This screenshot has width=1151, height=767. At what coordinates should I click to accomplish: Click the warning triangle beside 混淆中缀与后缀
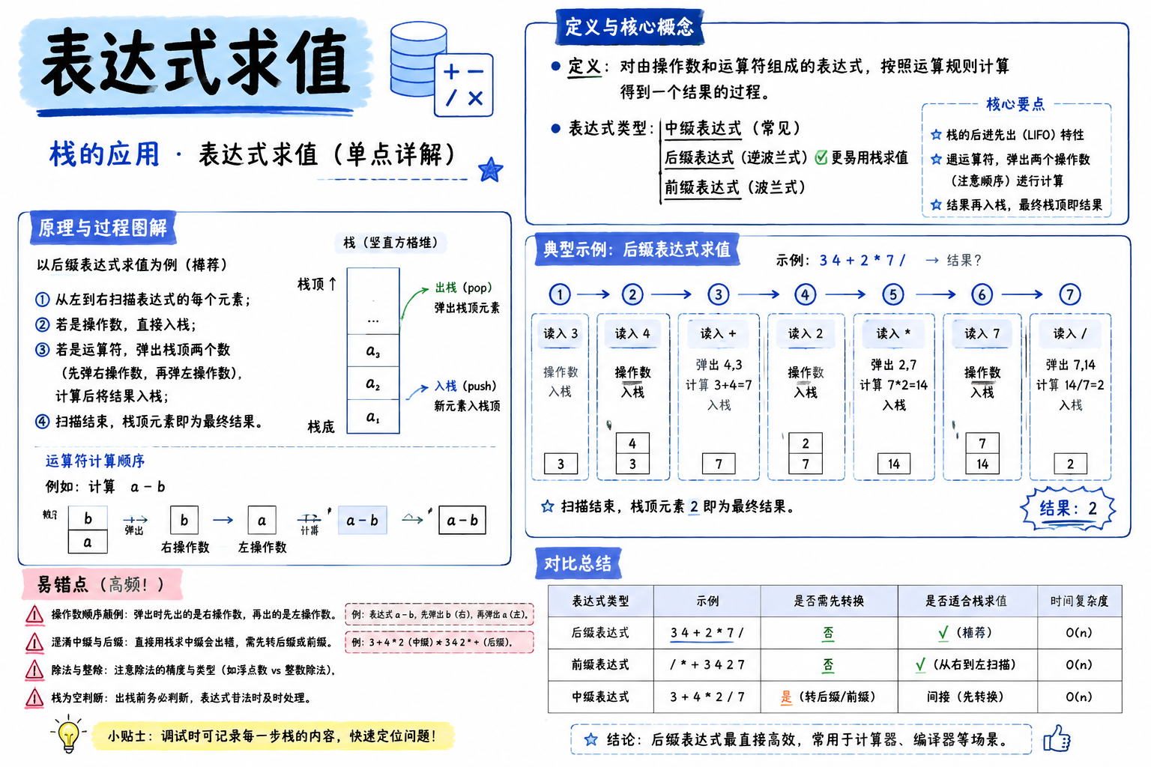pyautogui.click(x=34, y=643)
